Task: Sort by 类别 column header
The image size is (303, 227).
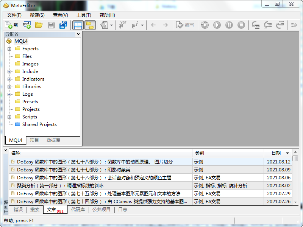Action: [x=228, y=153]
